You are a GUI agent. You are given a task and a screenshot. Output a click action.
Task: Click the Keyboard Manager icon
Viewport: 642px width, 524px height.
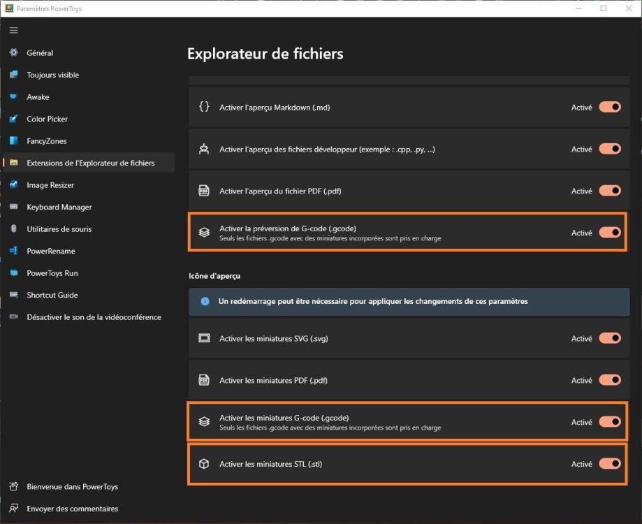[14, 208]
